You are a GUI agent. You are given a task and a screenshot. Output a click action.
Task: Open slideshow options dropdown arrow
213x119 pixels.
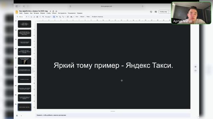click(x=170, y=12)
